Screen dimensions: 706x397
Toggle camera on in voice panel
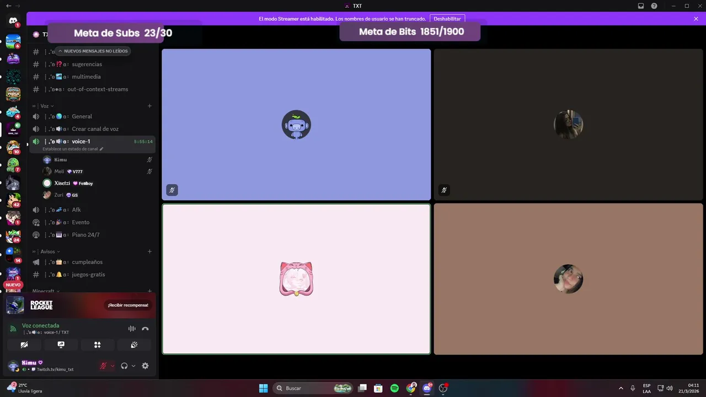pyautogui.click(x=24, y=345)
